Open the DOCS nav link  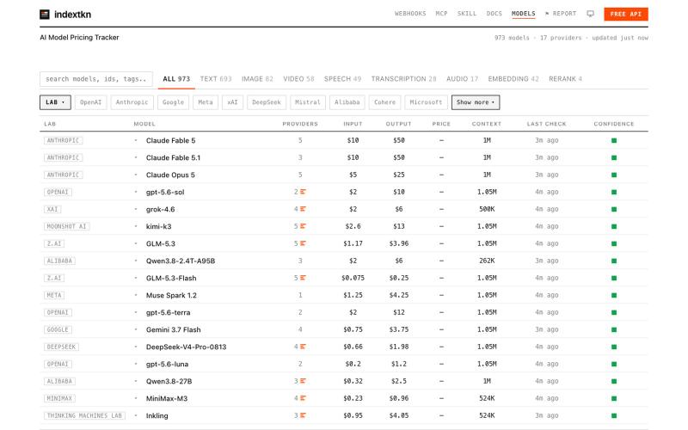tap(494, 14)
